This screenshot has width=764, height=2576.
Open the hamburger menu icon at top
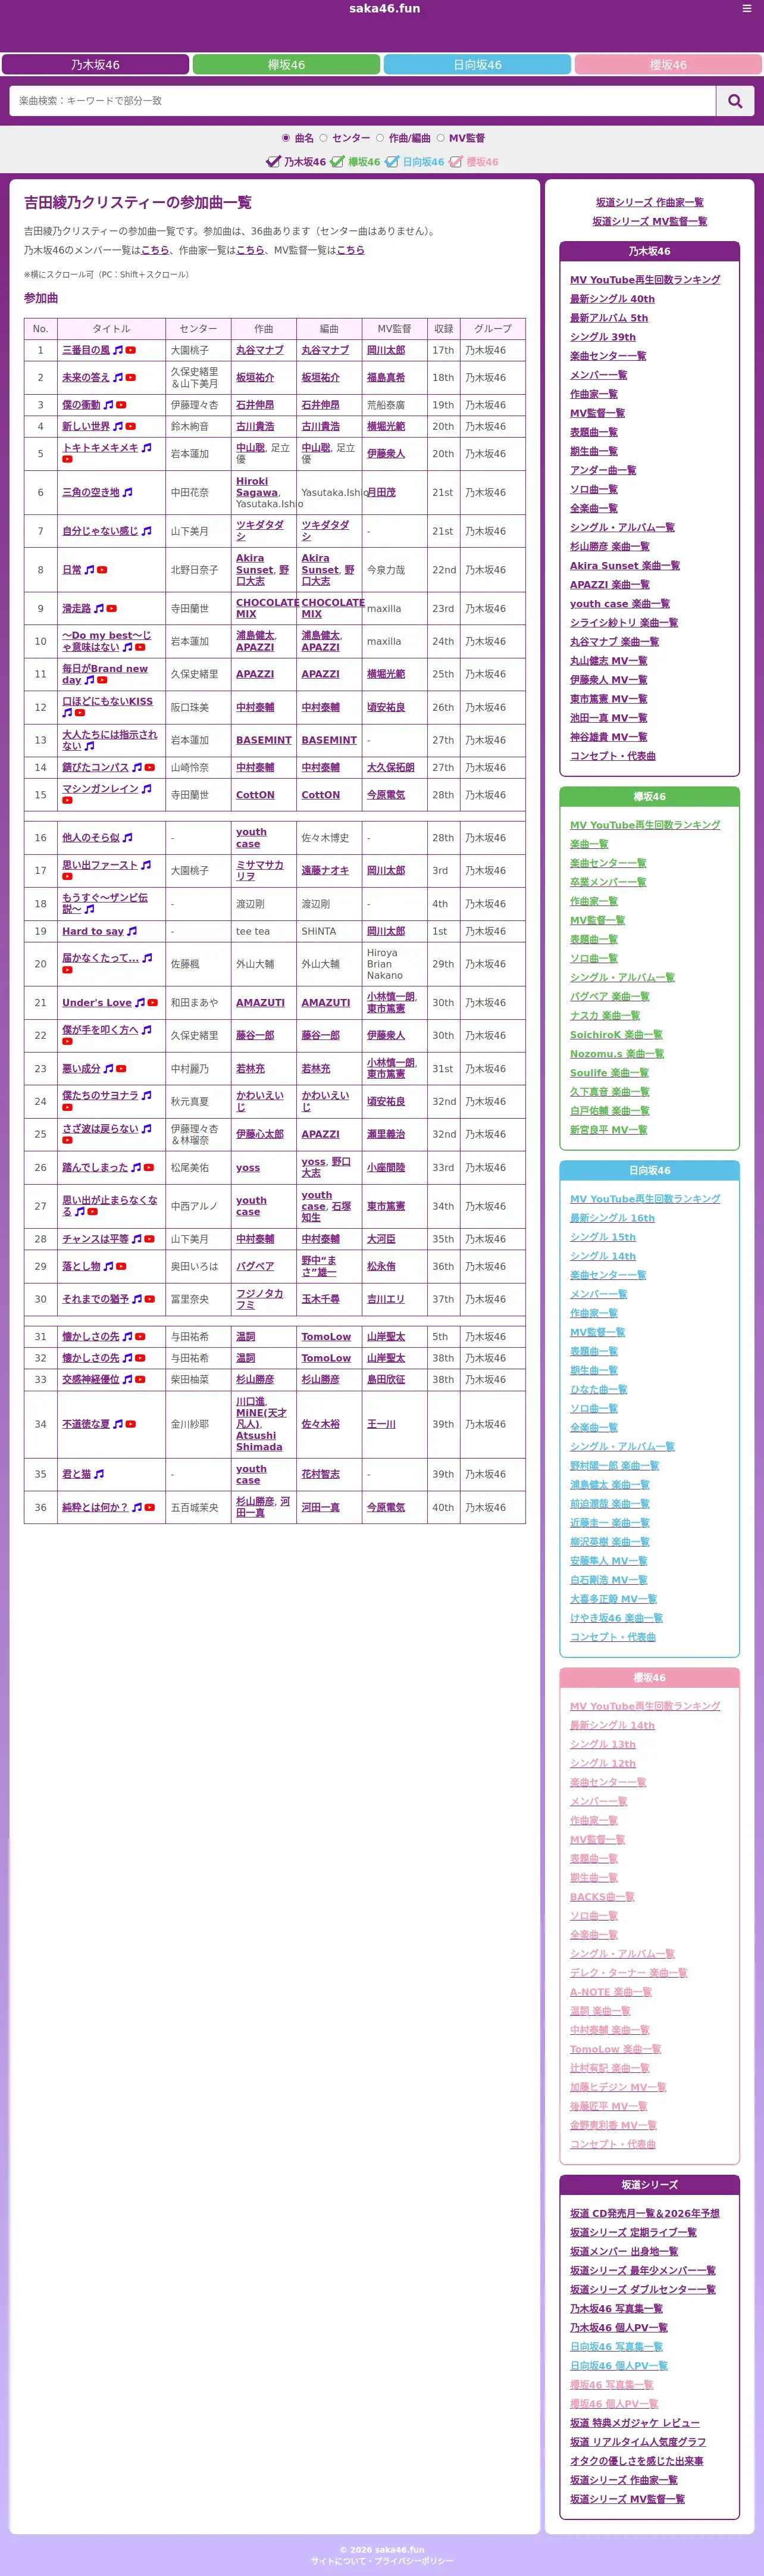click(x=746, y=8)
